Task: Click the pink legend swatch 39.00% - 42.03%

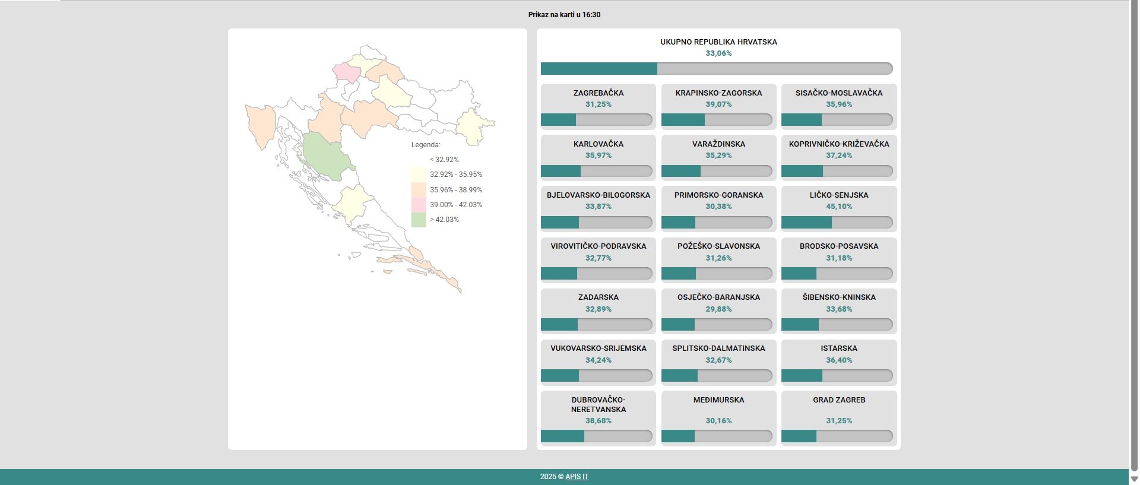Action: (419, 205)
